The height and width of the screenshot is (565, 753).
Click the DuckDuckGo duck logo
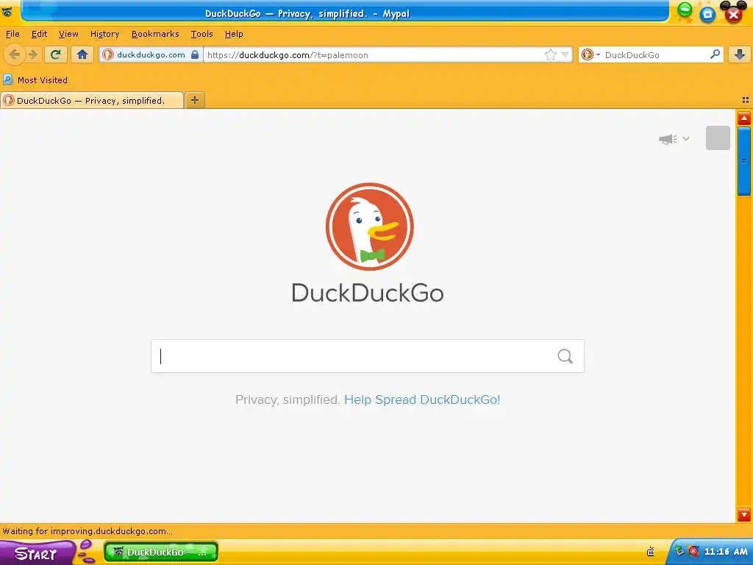pos(369,227)
